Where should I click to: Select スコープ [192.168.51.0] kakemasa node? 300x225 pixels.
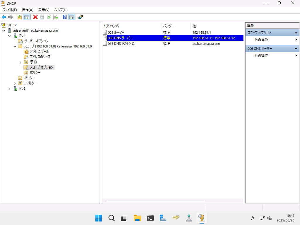pos(58,46)
